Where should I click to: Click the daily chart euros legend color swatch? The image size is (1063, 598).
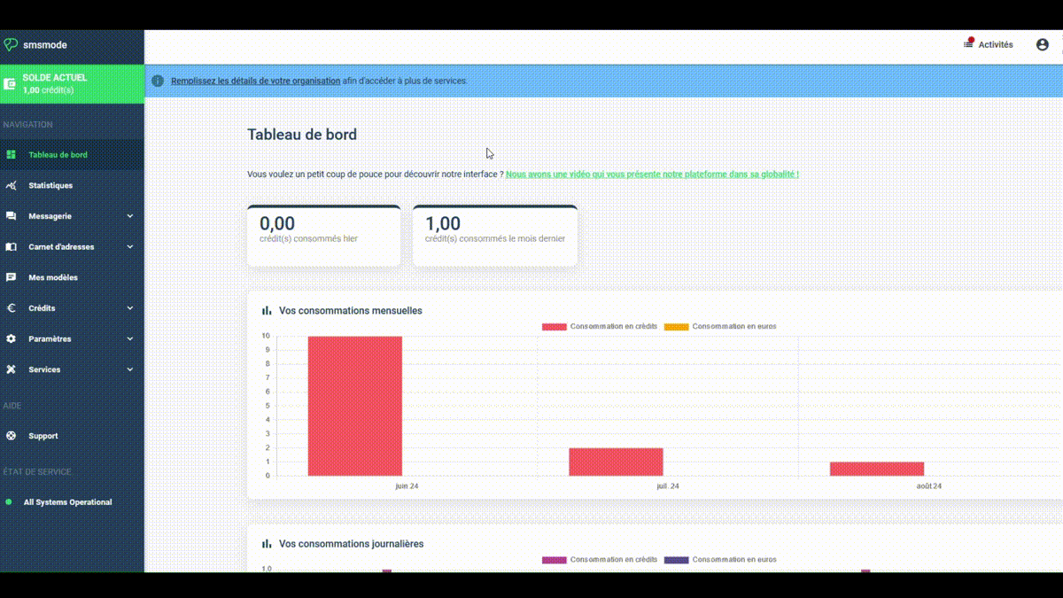676,560
